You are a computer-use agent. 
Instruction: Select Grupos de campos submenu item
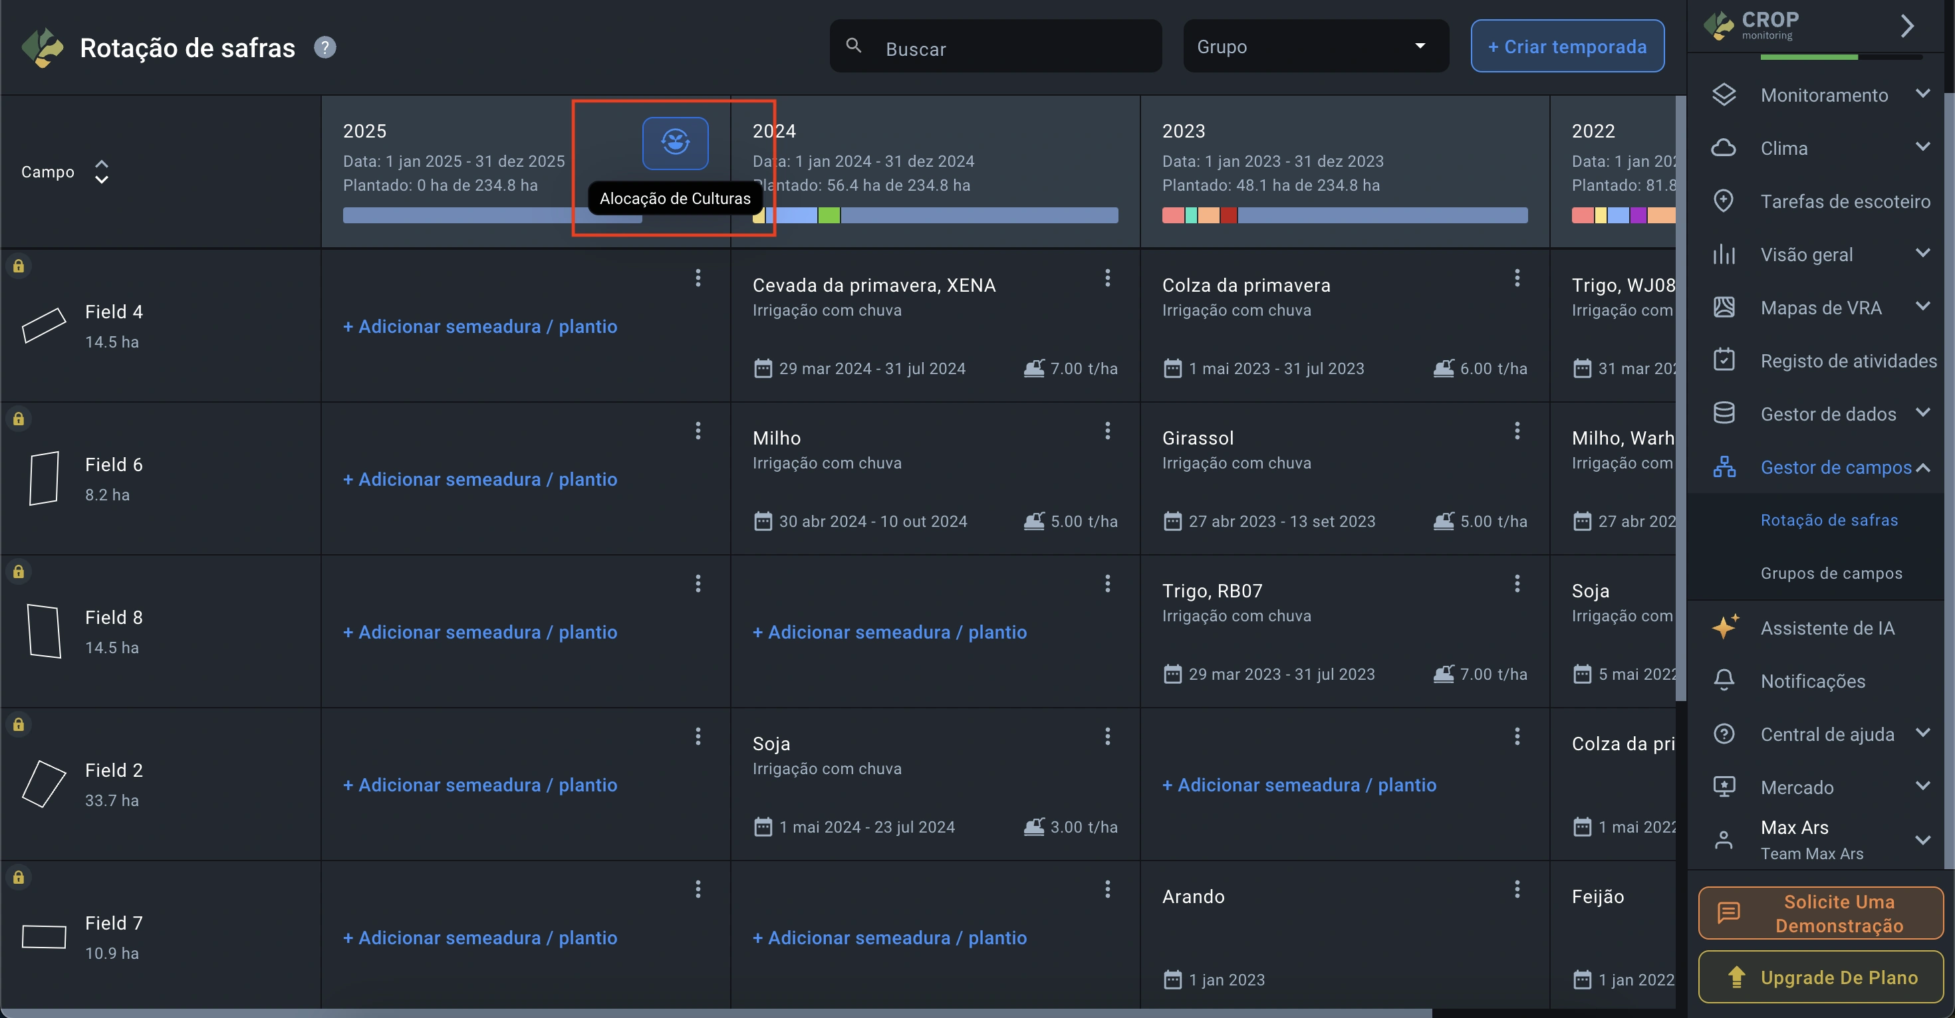click(x=1831, y=573)
